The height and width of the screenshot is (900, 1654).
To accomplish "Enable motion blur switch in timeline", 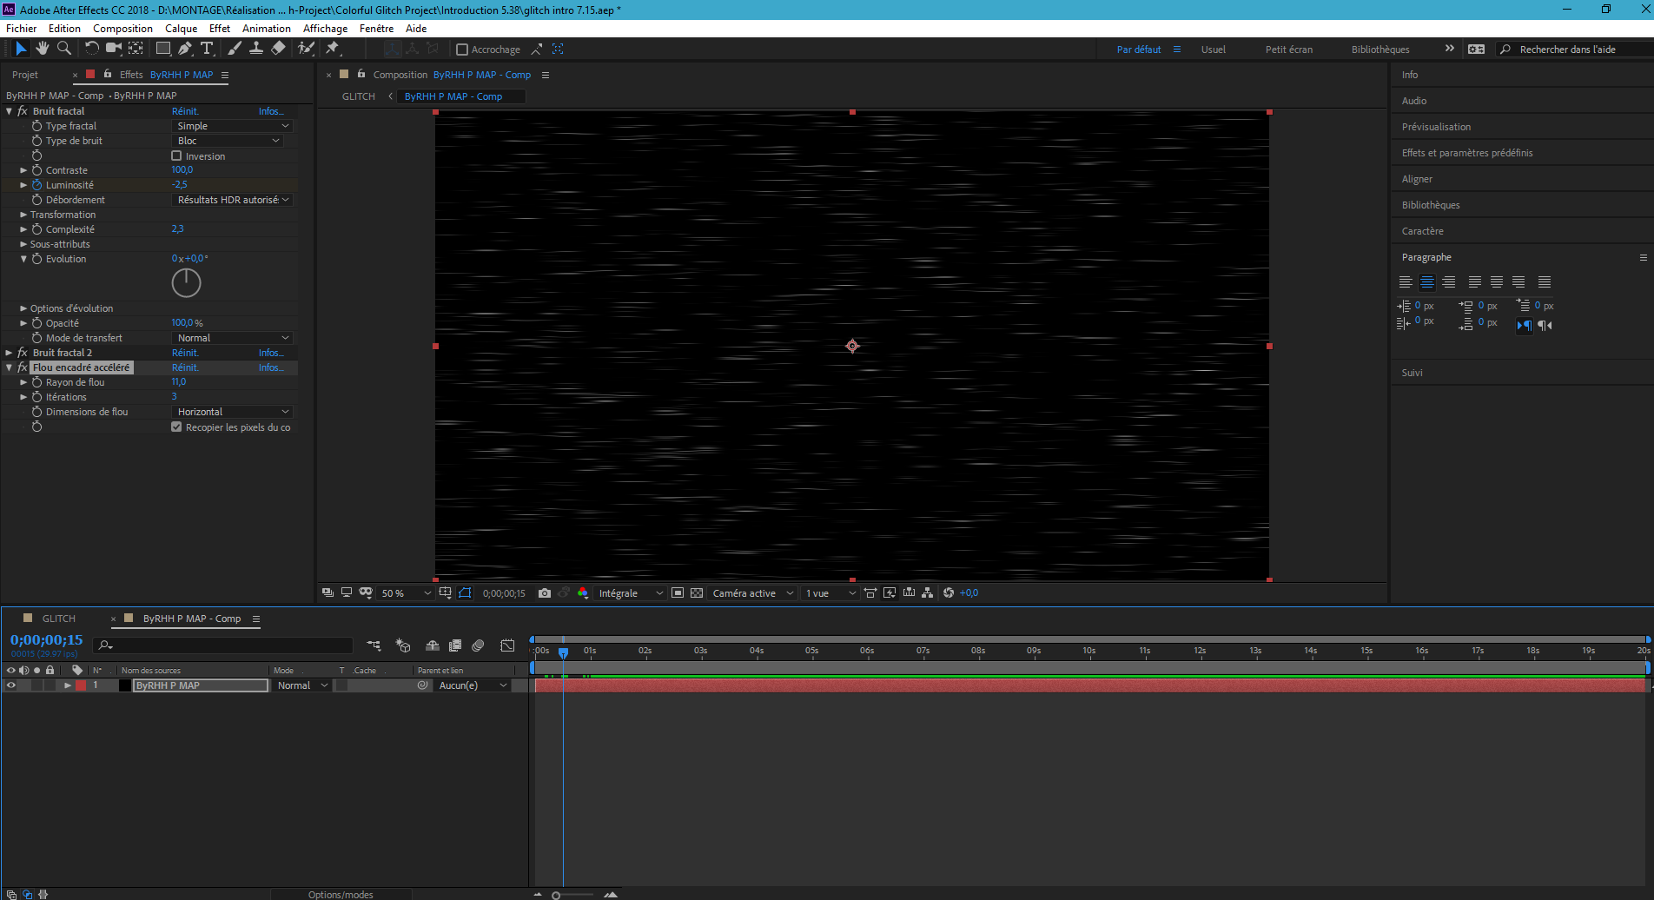I will 478,645.
